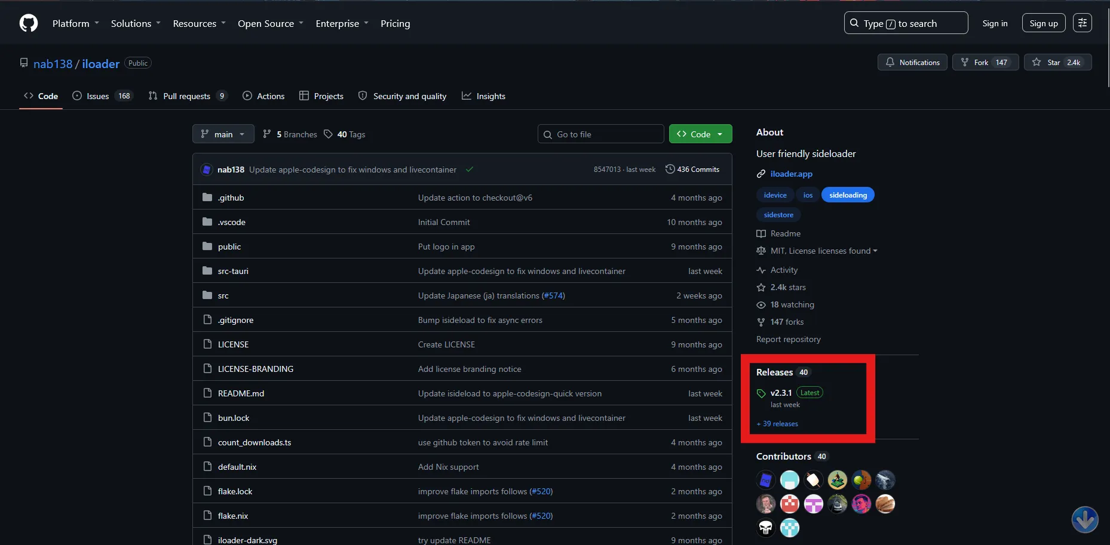
Task: Click the LICENSE file icon
Action: 207,344
